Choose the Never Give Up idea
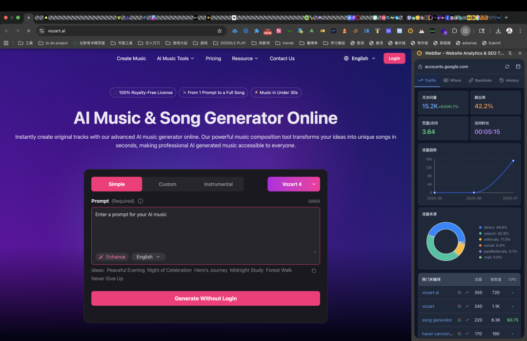Viewport: 527px width, 341px height. pyautogui.click(x=107, y=278)
